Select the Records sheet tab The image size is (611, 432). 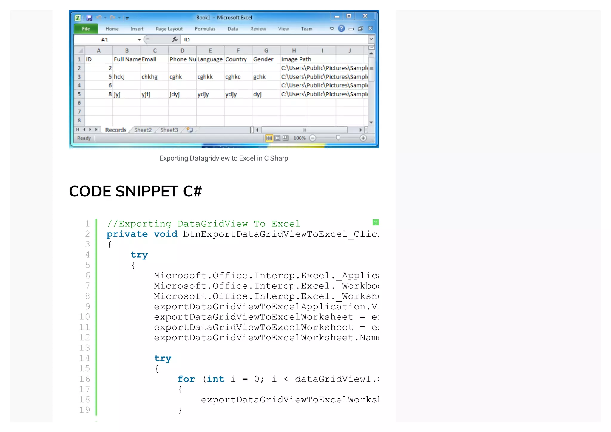[x=116, y=130]
